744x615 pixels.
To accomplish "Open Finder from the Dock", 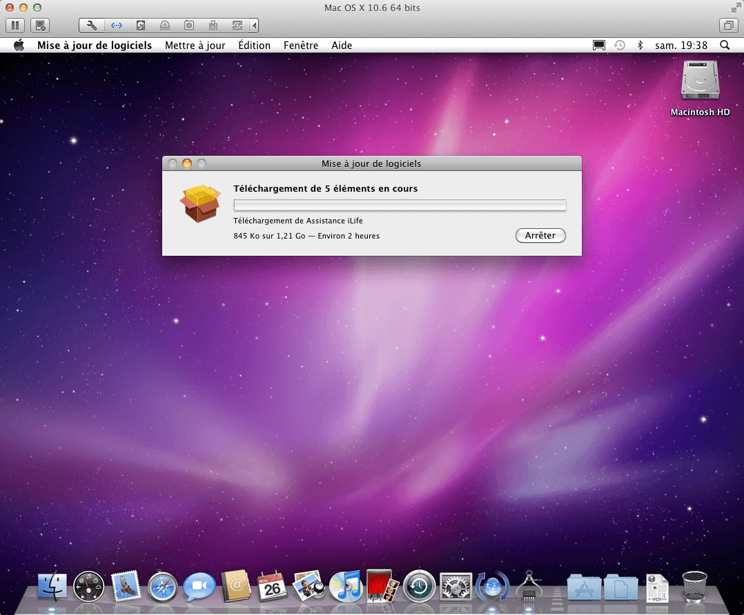I will (52, 586).
